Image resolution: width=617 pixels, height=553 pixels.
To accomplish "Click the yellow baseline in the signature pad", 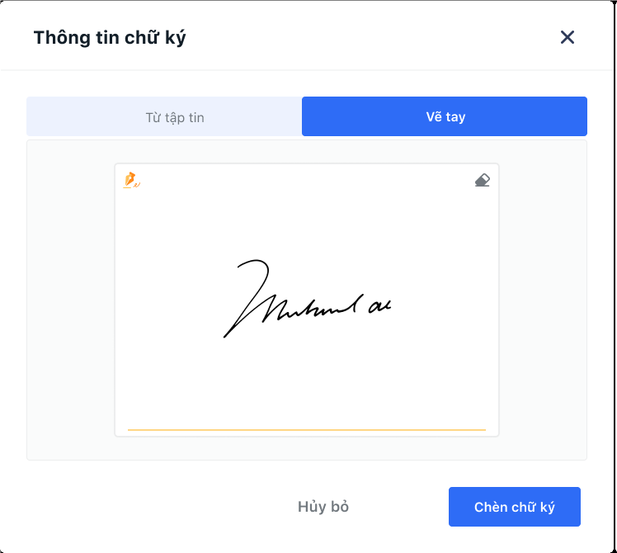I will pyautogui.click(x=307, y=430).
